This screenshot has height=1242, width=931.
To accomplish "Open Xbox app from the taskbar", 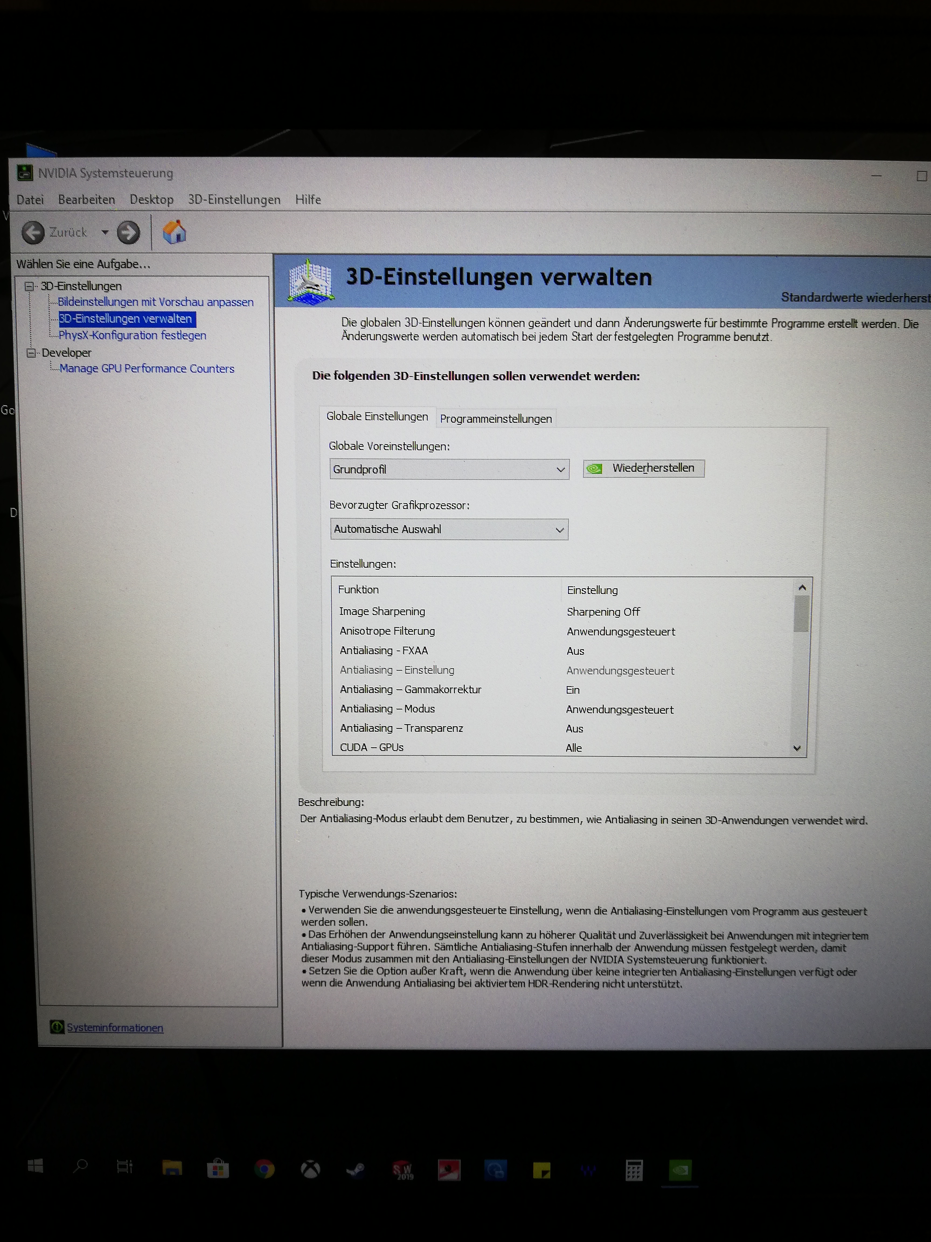I will (310, 1169).
